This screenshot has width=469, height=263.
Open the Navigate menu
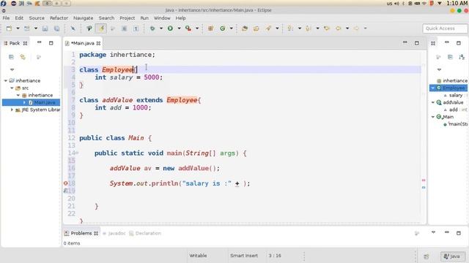83,18
